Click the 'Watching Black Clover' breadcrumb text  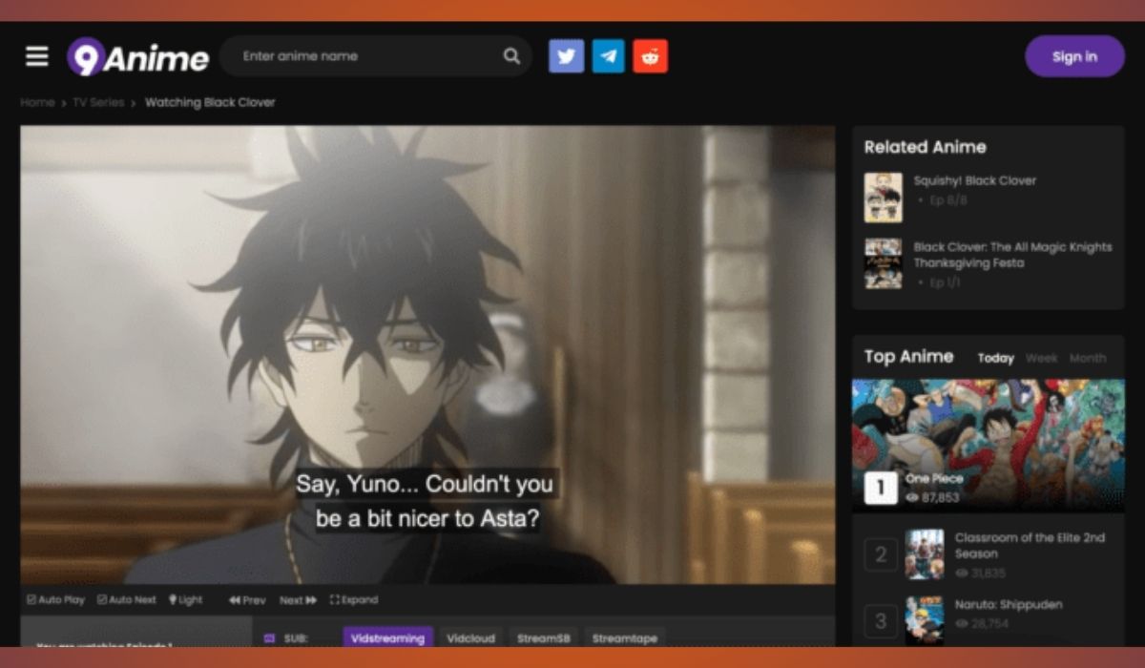tap(210, 102)
